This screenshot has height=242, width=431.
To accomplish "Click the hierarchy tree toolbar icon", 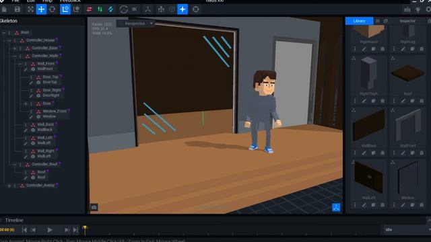I will pos(161,9).
